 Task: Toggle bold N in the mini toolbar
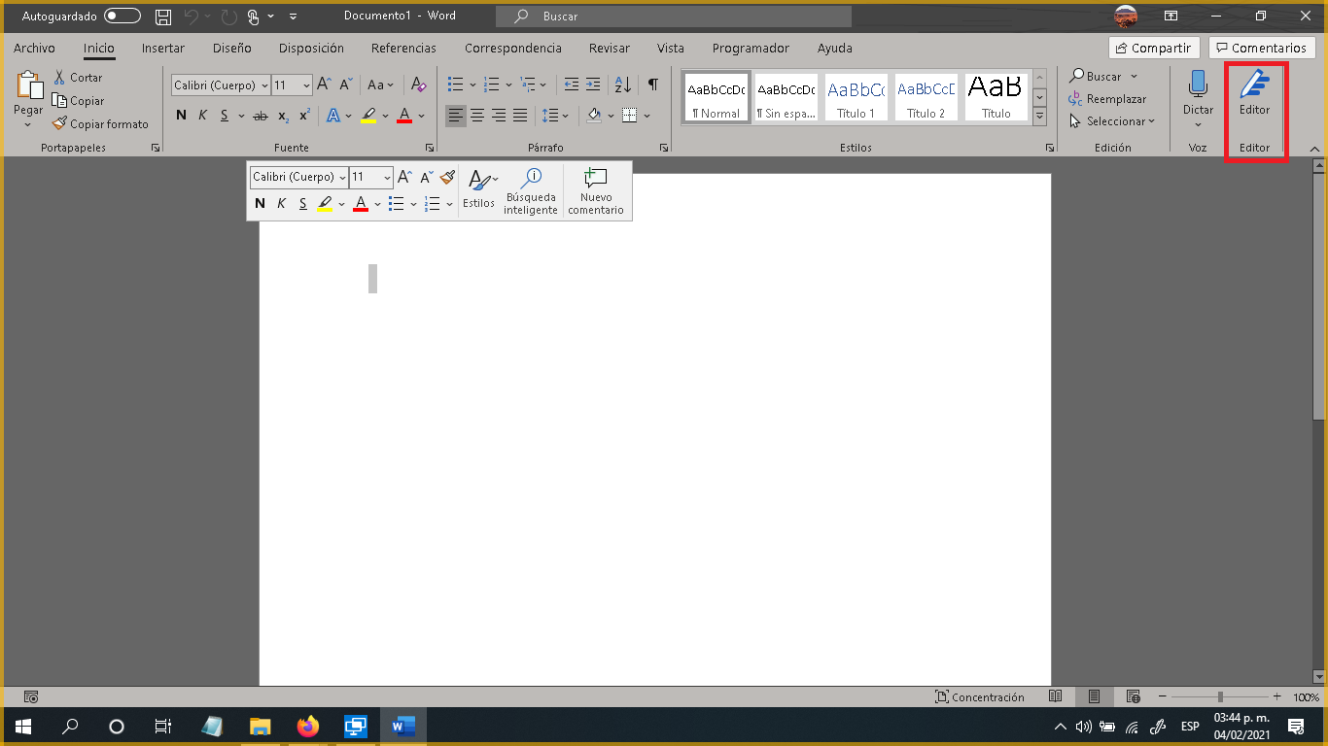[x=260, y=203]
